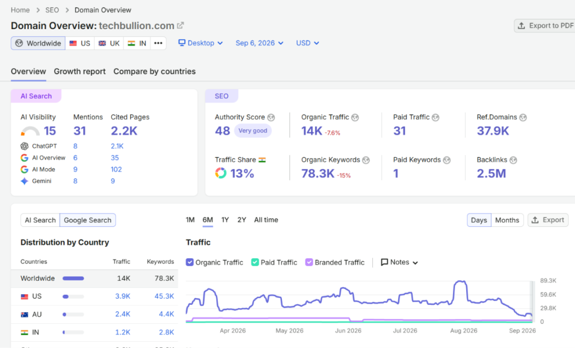575x348 pixels.
Task: Open the 37.9K Ref.Domains value
Action: coord(493,131)
